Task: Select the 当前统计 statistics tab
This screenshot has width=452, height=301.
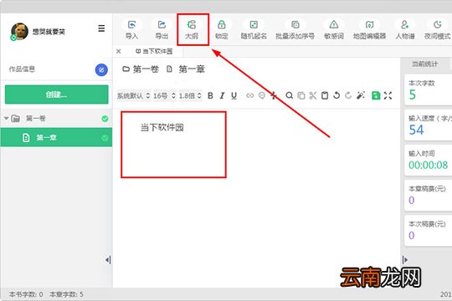Action: [x=424, y=64]
